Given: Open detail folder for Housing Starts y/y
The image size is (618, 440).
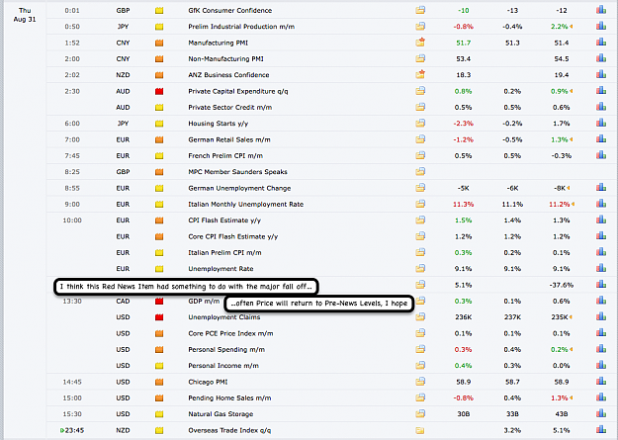Looking at the screenshot, I should 420,123.
